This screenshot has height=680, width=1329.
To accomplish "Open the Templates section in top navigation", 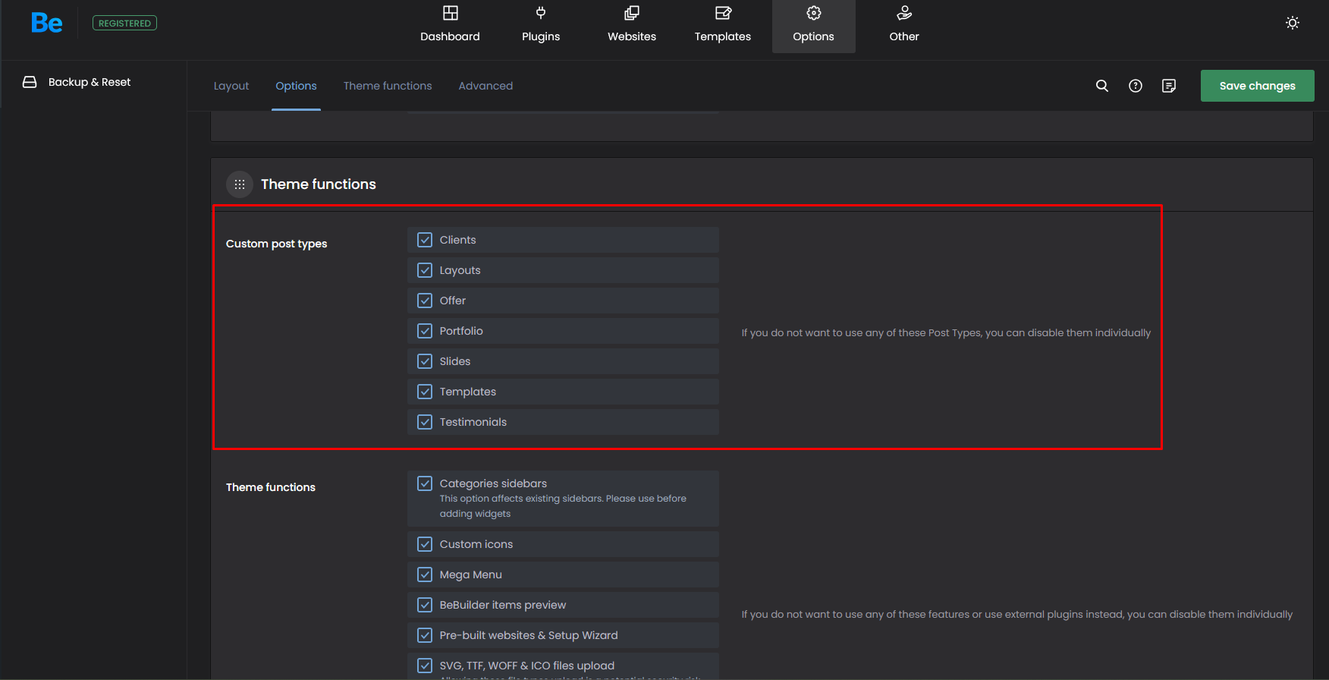I will coord(722,24).
